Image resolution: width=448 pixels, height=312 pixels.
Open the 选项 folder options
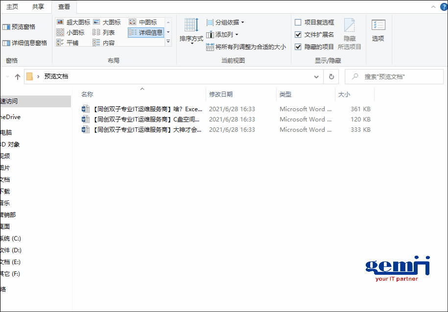tap(377, 30)
